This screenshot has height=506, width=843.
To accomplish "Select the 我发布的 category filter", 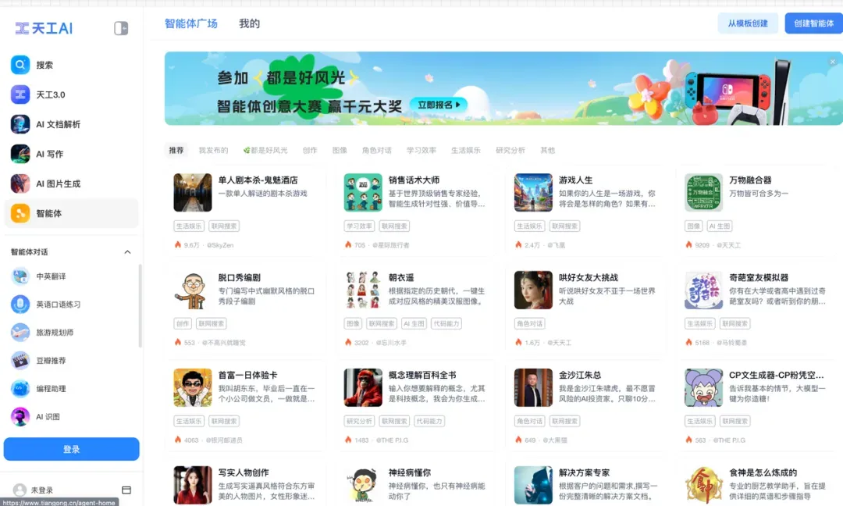I will (213, 150).
